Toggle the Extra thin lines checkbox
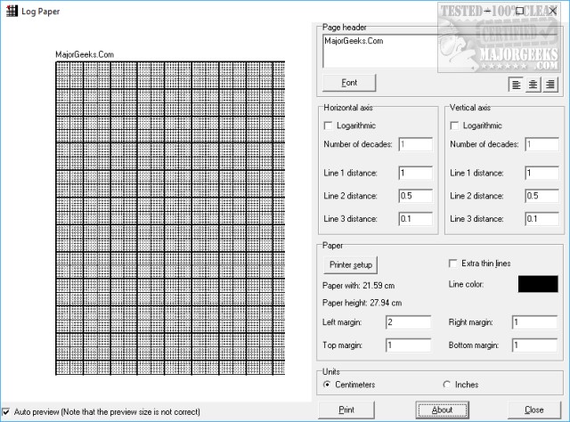570x422 pixels. coord(453,264)
